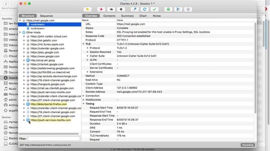
Task: Click the Compose pen icon
Action: point(135,9)
